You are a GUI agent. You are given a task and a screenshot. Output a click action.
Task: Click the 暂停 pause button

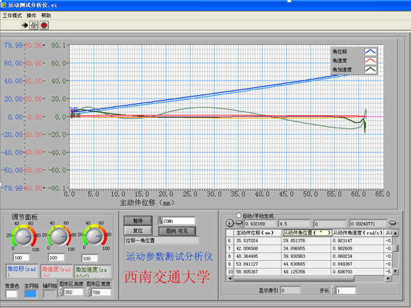138,221
